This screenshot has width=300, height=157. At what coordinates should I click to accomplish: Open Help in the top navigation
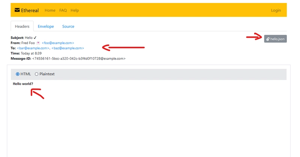pyautogui.click(x=75, y=10)
